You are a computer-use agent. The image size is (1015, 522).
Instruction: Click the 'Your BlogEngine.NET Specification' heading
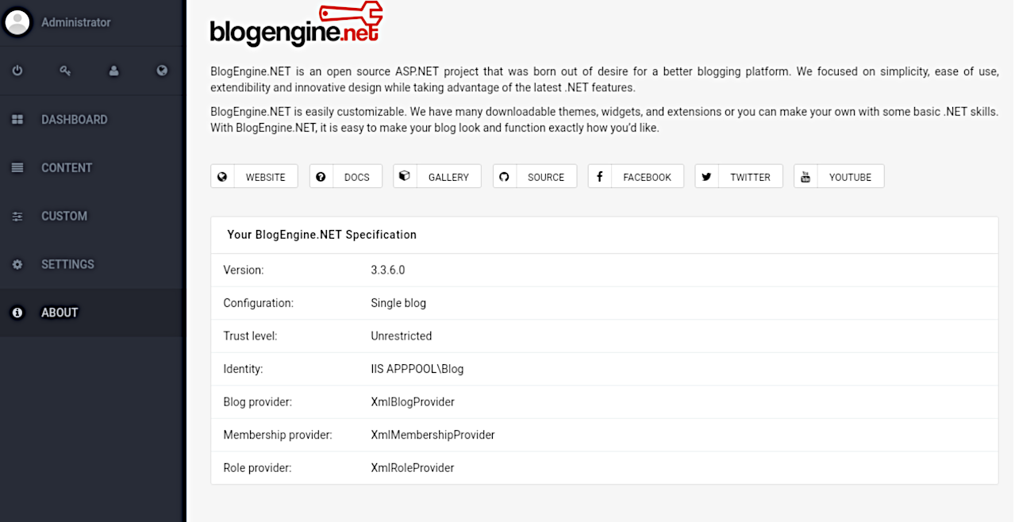click(322, 235)
